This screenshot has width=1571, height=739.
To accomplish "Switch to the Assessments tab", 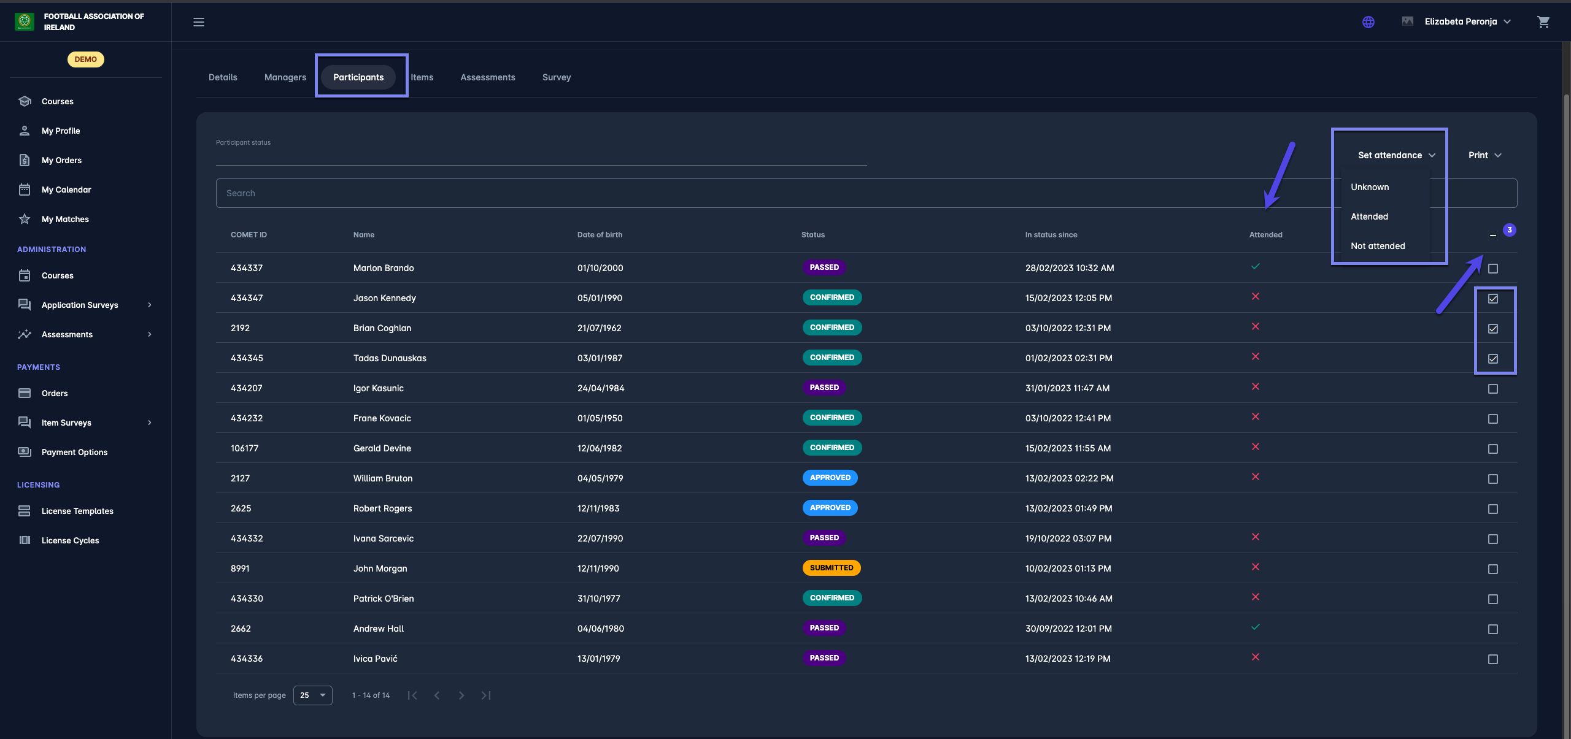I will click(487, 77).
